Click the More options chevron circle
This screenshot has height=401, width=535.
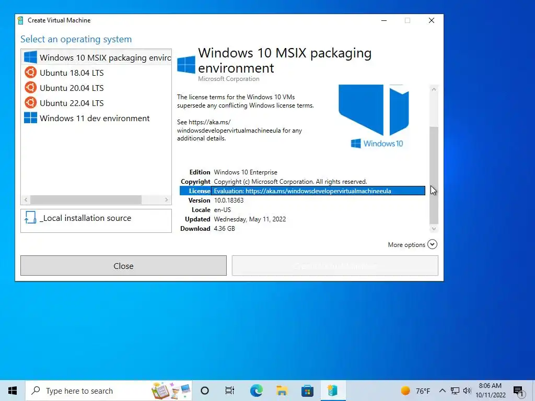point(432,244)
